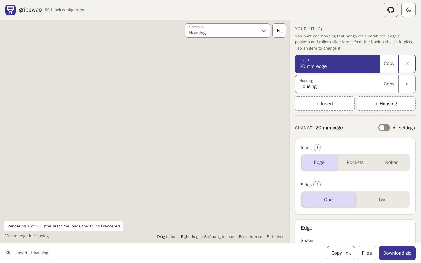Select the Edge insert type
This screenshot has height=263, width=421.
(319, 162)
